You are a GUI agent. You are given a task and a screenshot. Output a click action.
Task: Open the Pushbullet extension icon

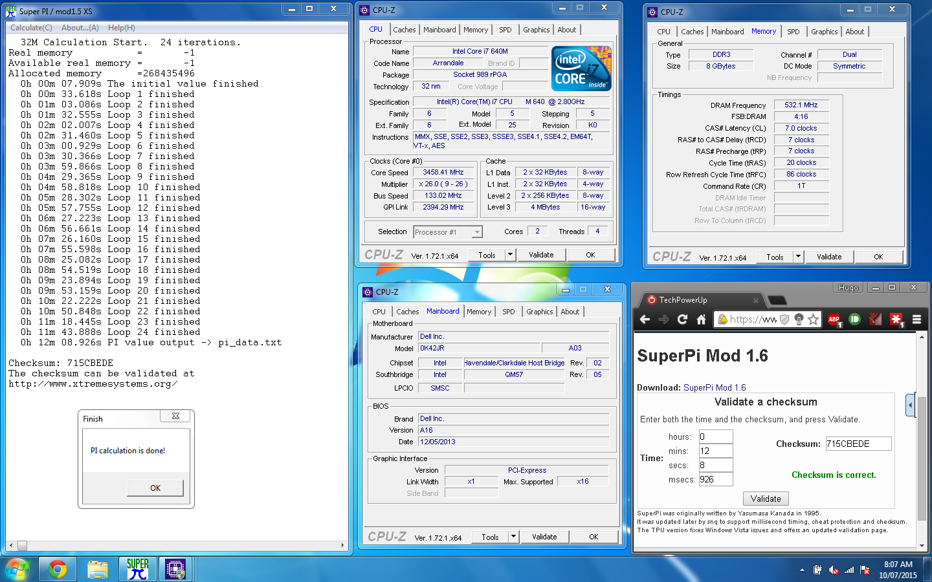(854, 319)
